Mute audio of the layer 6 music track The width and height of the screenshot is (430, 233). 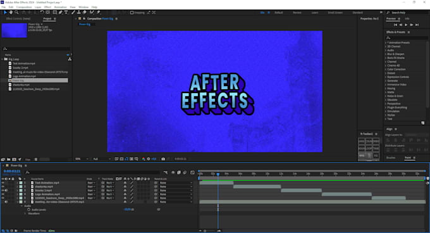(6, 202)
